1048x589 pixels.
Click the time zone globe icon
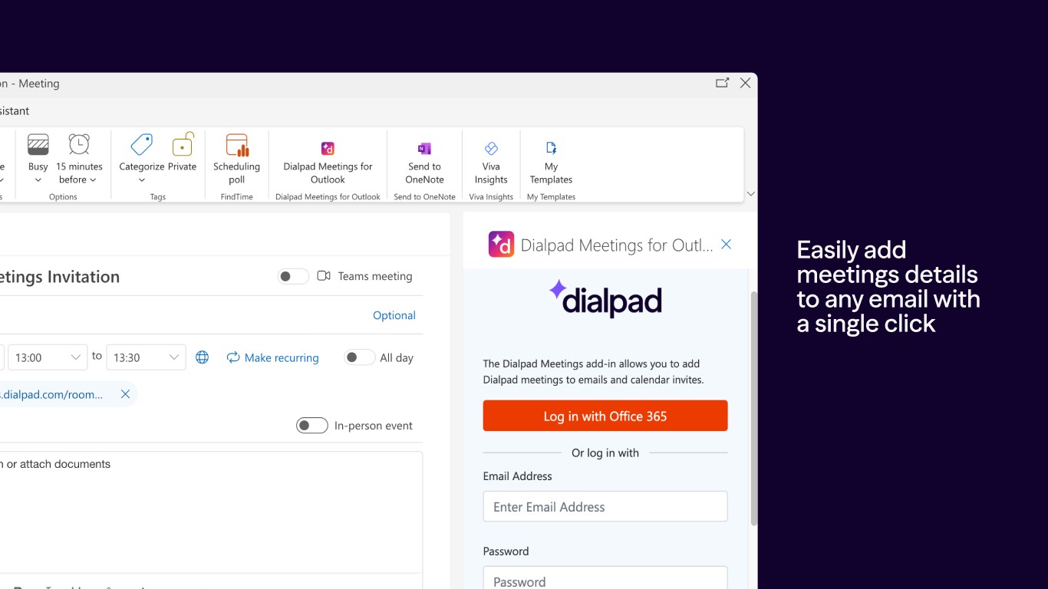click(x=202, y=357)
